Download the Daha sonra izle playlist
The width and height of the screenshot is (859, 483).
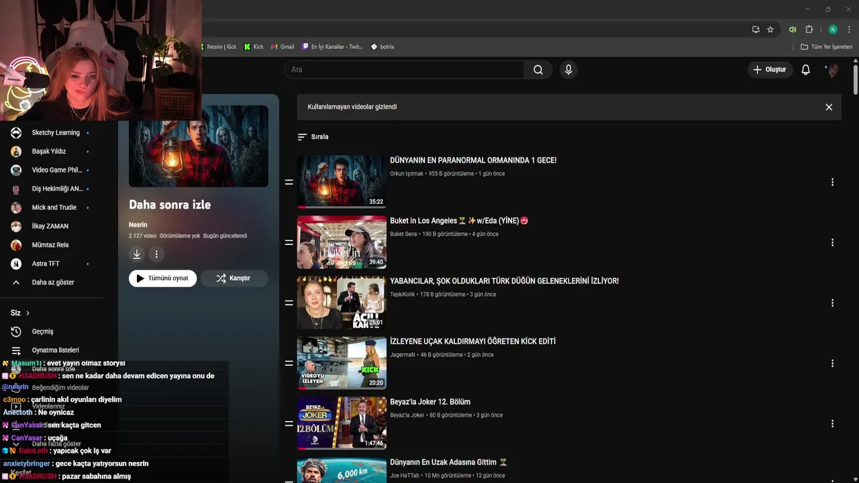136,254
